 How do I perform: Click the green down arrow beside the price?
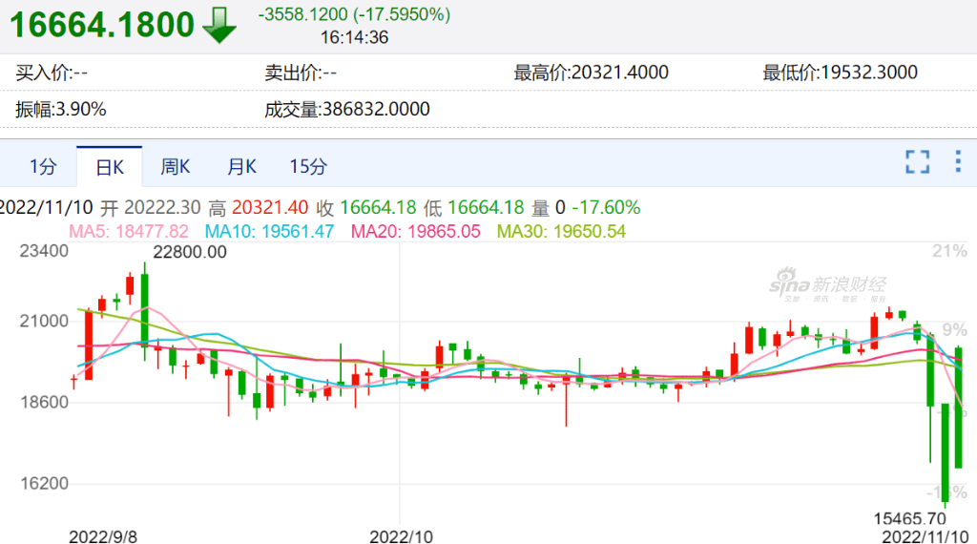[x=219, y=25]
